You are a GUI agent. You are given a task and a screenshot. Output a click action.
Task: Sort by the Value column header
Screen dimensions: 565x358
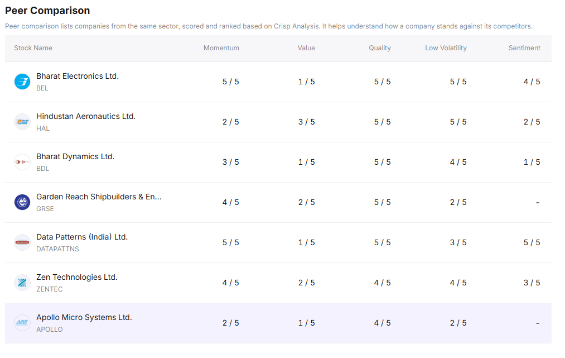pyautogui.click(x=306, y=48)
